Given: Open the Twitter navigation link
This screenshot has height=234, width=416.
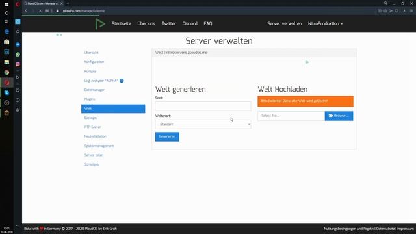Looking at the screenshot, I should pos(169,23).
